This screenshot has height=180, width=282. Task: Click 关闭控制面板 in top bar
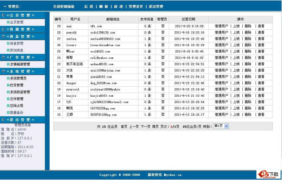[x=64, y=7]
